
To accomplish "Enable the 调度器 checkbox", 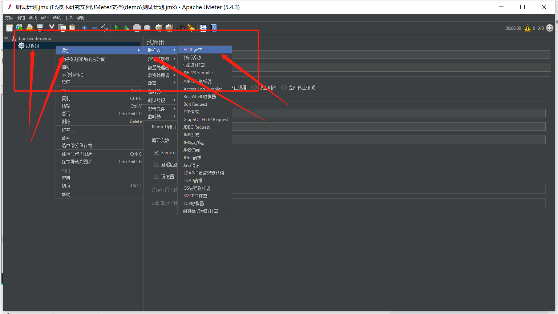I will [157, 176].
